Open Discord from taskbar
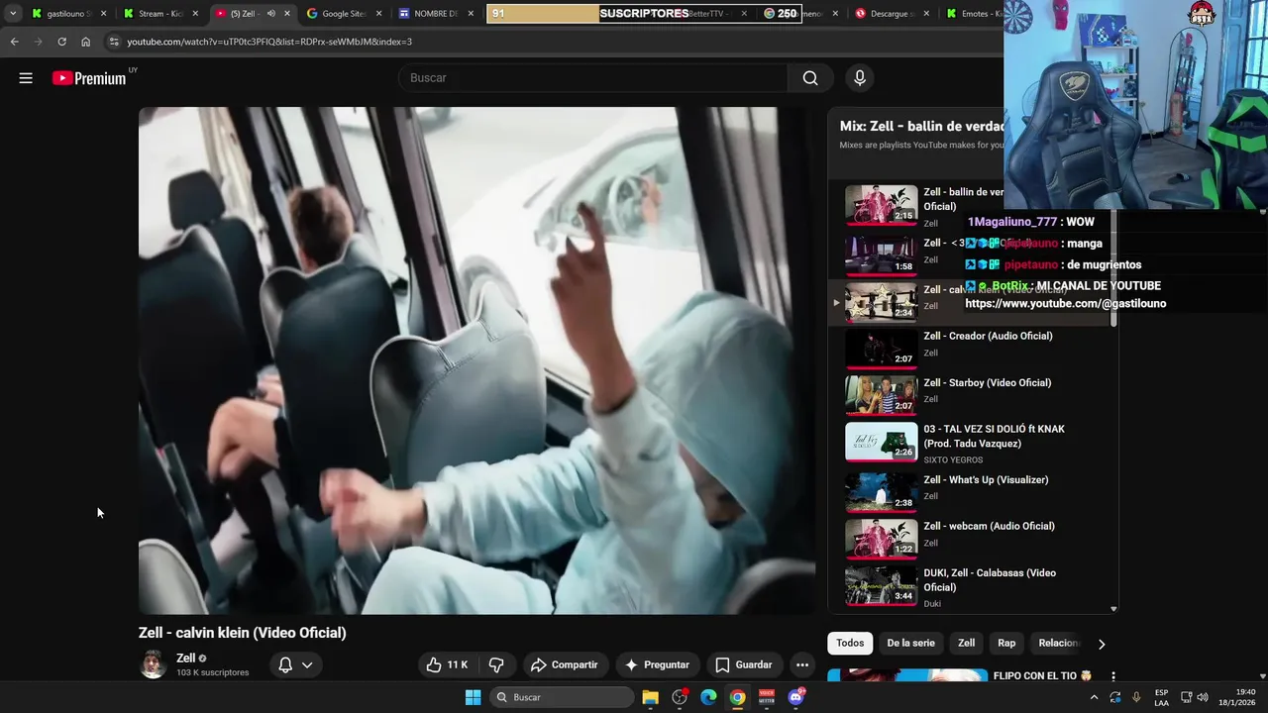The image size is (1268, 713). 795,697
